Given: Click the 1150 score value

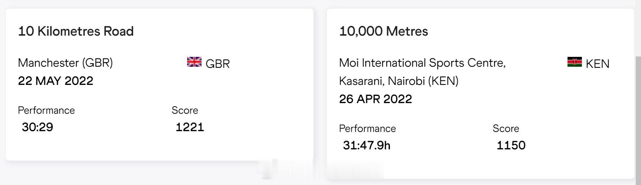Looking at the screenshot, I should [511, 145].
